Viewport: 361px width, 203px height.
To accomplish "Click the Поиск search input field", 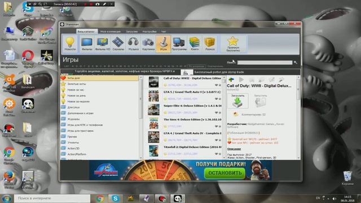I will 265,63.
